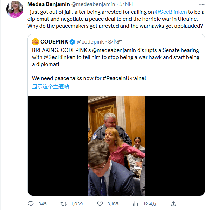The height and width of the screenshot is (210, 211).
Task: Click the @medeabenjamin handle in header
Action: [93, 4]
